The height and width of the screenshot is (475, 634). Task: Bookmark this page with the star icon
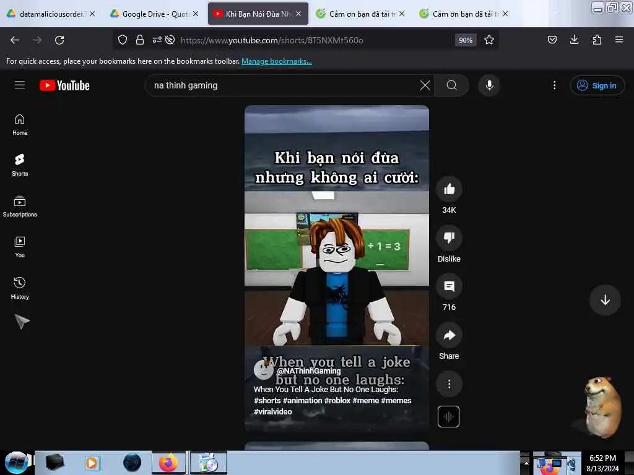pyautogui.click(x=489, y=40)
